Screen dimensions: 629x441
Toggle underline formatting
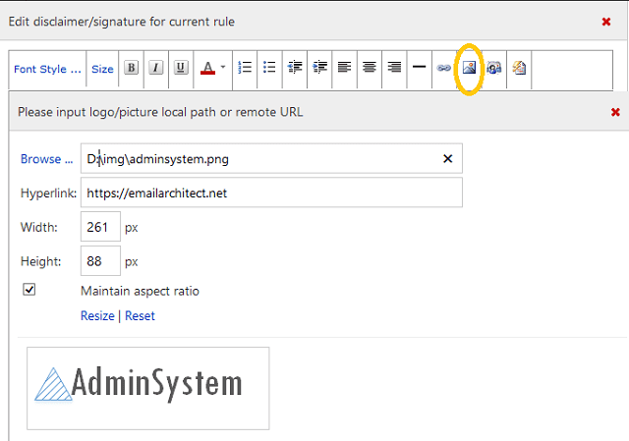181,68
